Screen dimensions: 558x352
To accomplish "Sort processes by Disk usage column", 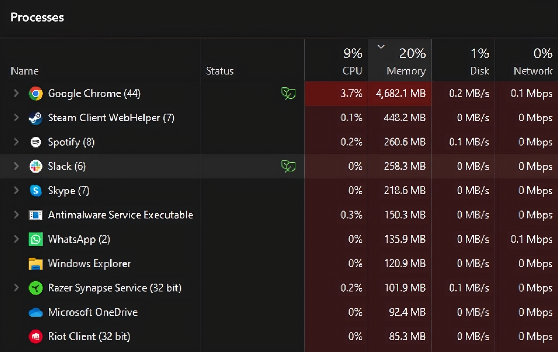I will (463, 60).
